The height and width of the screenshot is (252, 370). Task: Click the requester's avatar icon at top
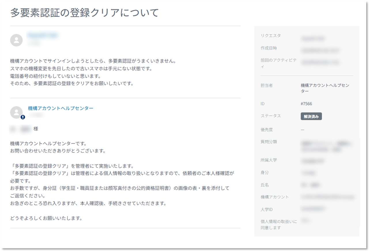tap(16, 40)
